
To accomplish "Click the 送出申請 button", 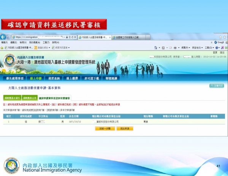I will point(124,128).
